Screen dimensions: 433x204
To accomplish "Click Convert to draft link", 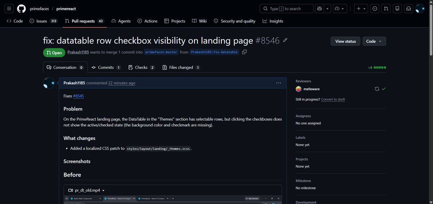I will (x=333, y=99).
